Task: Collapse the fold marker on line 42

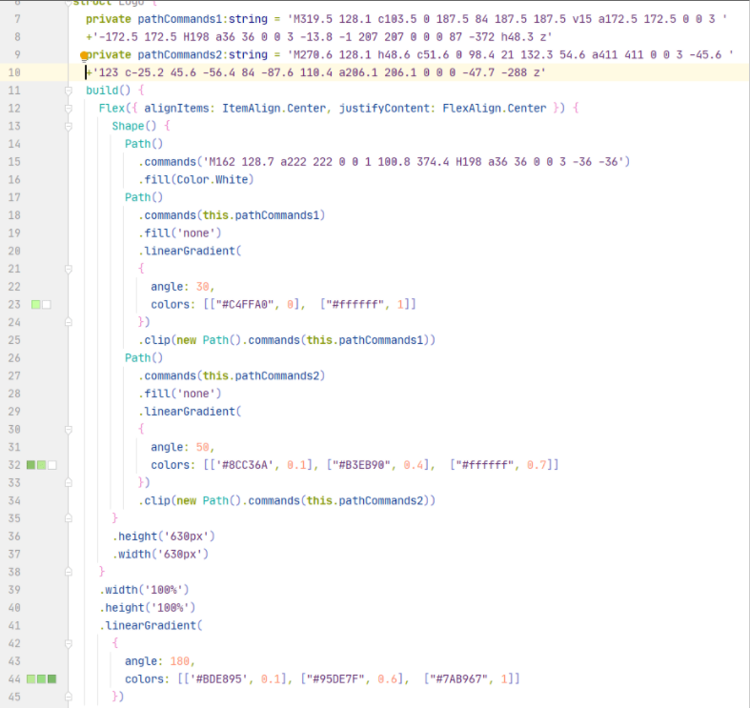Action: (x=69, y=644)
